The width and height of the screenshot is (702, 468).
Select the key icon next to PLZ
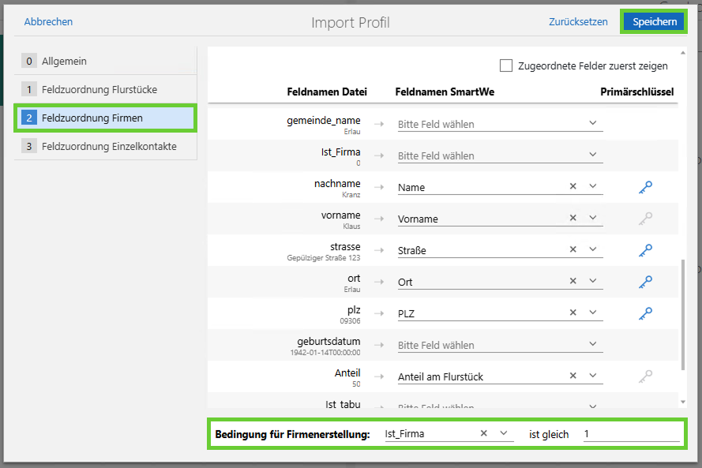coord(647,313)
